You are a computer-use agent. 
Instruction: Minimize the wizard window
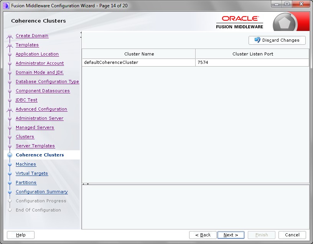277,4
